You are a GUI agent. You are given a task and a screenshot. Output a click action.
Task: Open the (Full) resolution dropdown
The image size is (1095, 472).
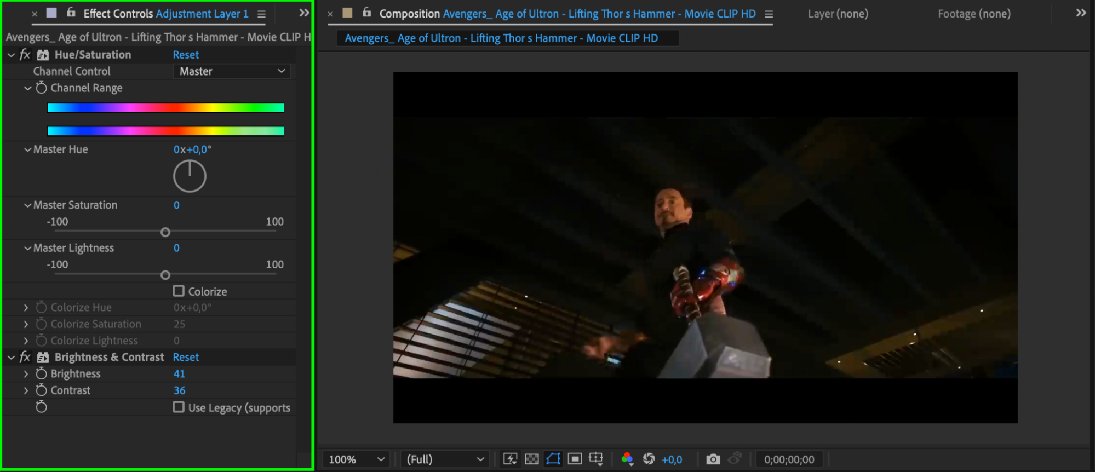point(445,459)
